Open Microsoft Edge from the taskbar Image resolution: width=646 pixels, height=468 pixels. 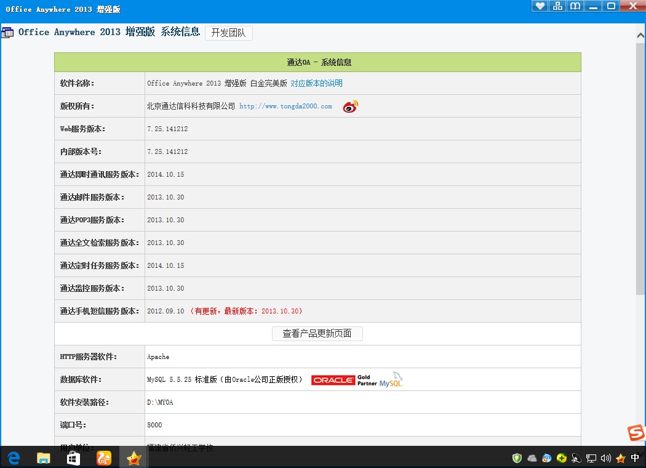14,458
